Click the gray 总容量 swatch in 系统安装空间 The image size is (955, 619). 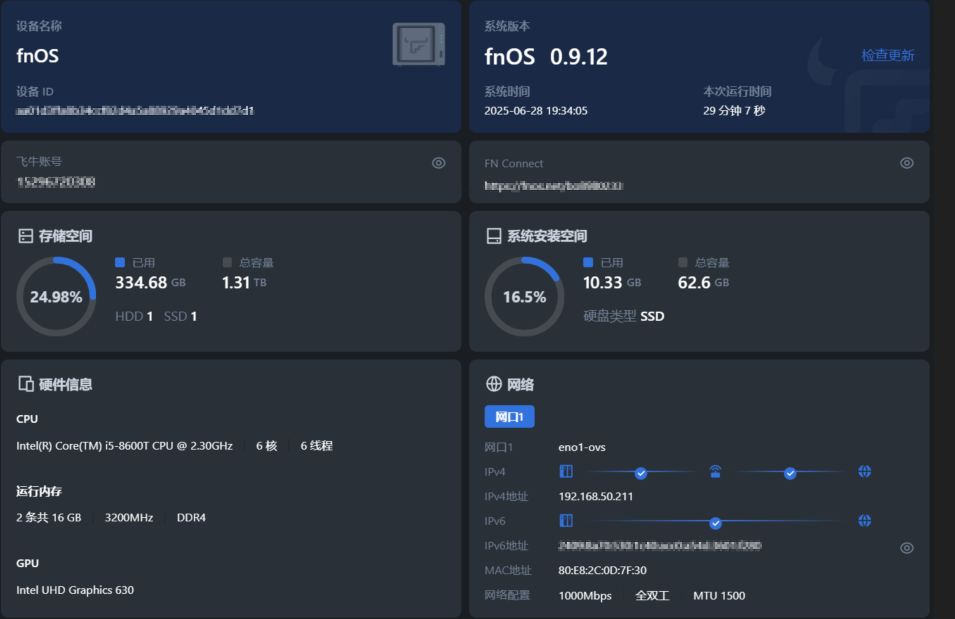683,262
